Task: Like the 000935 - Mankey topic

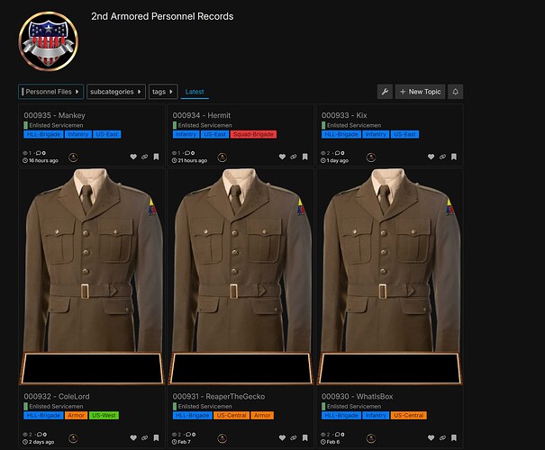Action: click(133, 157)
